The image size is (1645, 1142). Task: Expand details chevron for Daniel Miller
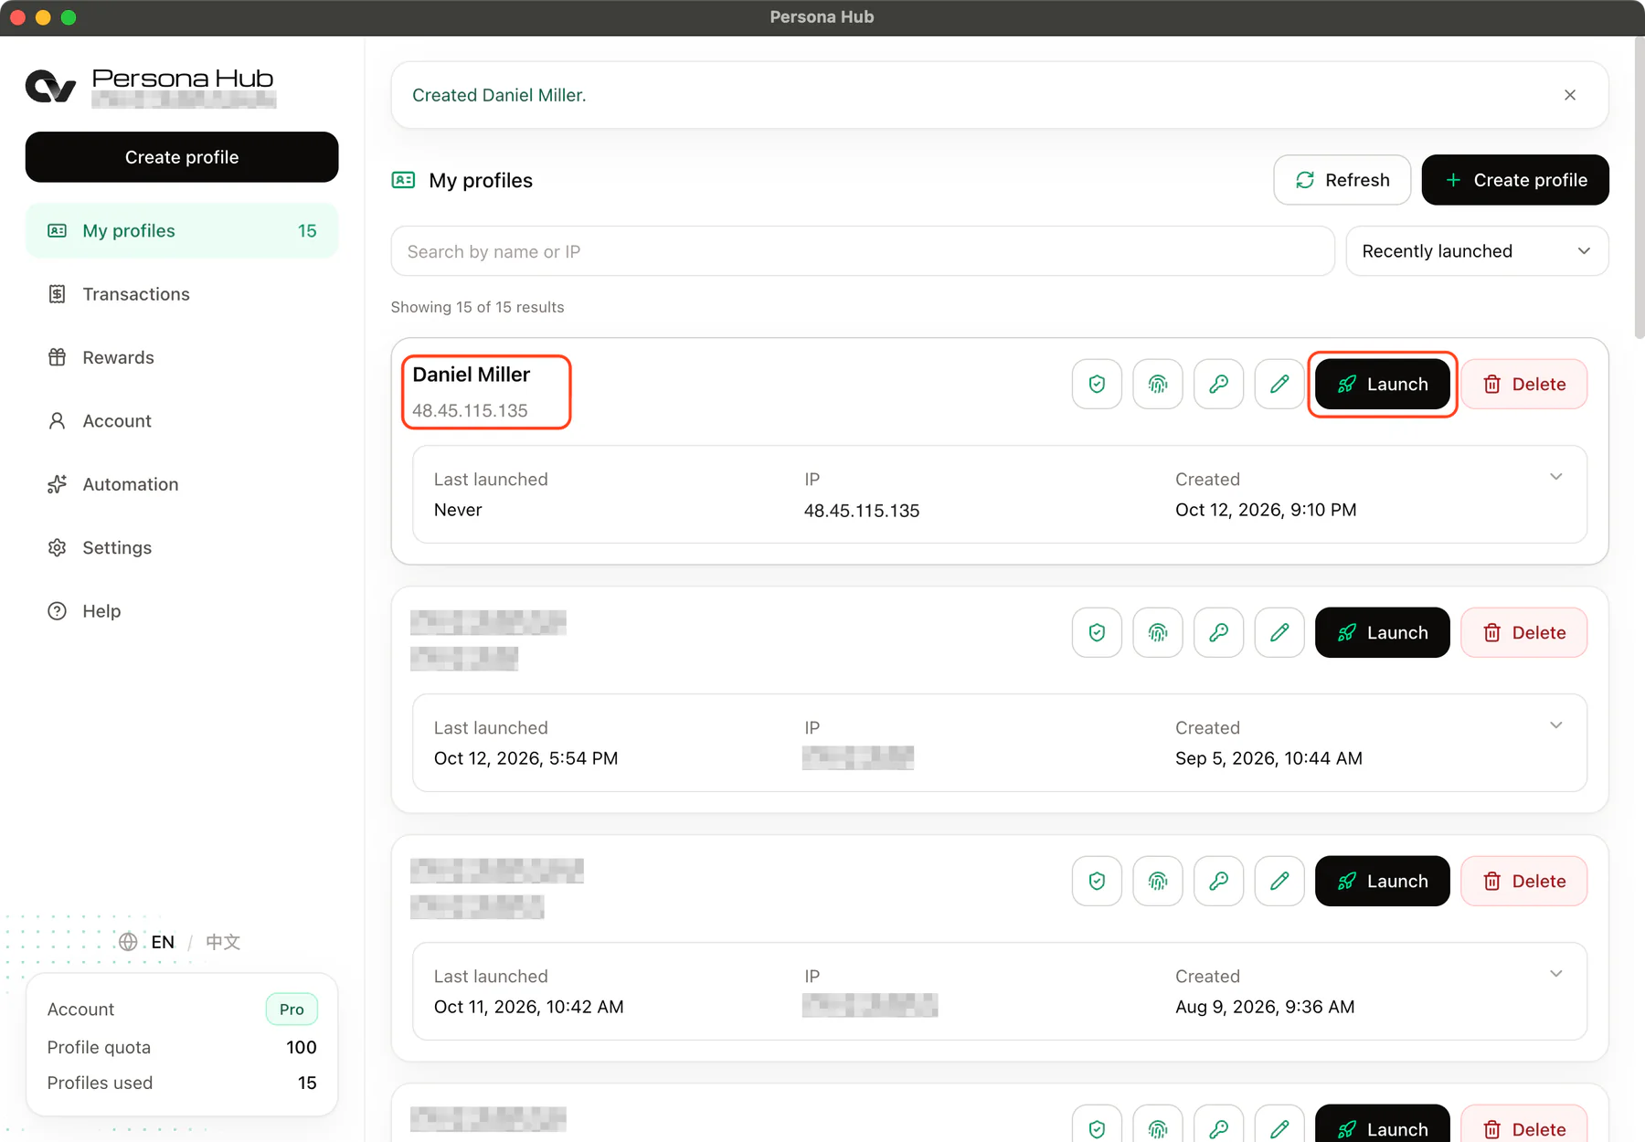(x=1555, y=477)
